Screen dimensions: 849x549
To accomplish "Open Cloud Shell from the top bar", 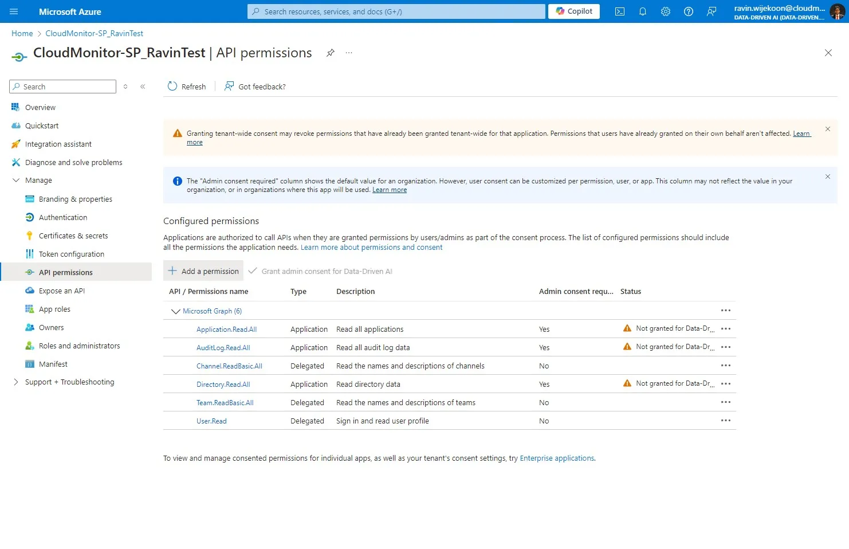I will [x=620, y=11].
